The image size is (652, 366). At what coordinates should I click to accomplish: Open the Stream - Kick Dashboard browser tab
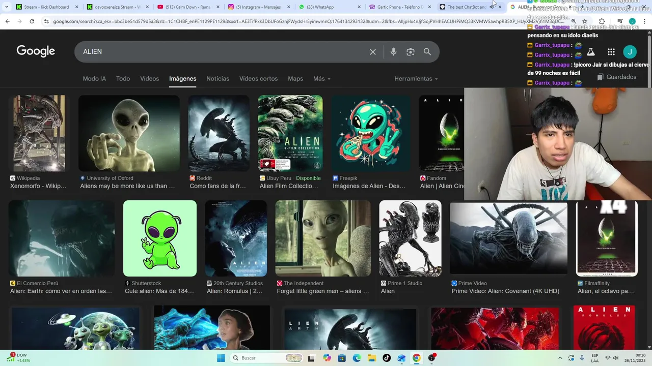click(46, 7)
